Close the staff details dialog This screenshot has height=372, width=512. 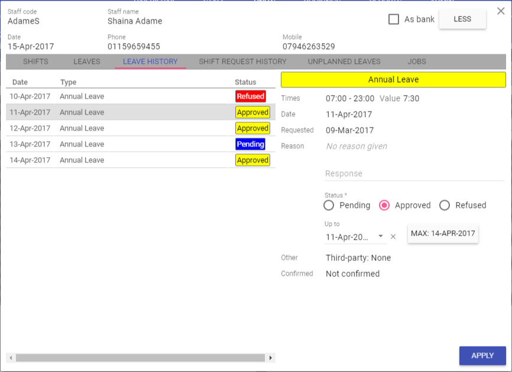click(500, 11)
